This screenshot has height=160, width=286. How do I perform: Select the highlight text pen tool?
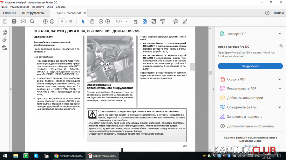(x=185, y=22)
